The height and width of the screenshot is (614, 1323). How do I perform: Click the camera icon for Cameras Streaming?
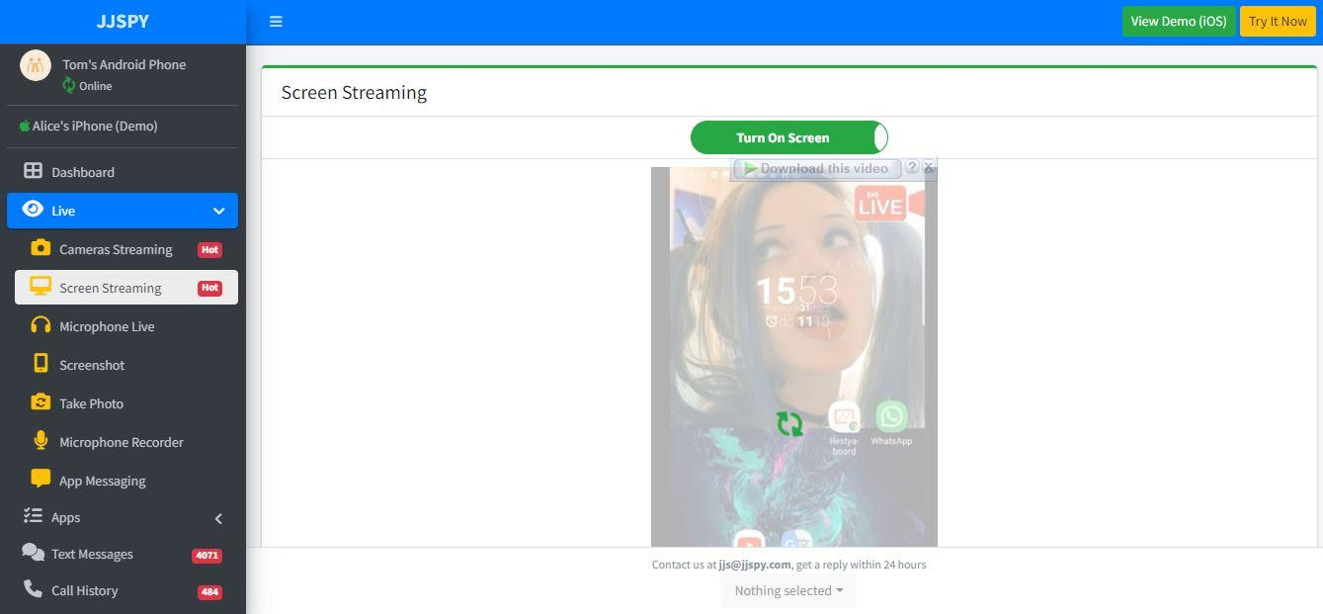pos(41,247)
